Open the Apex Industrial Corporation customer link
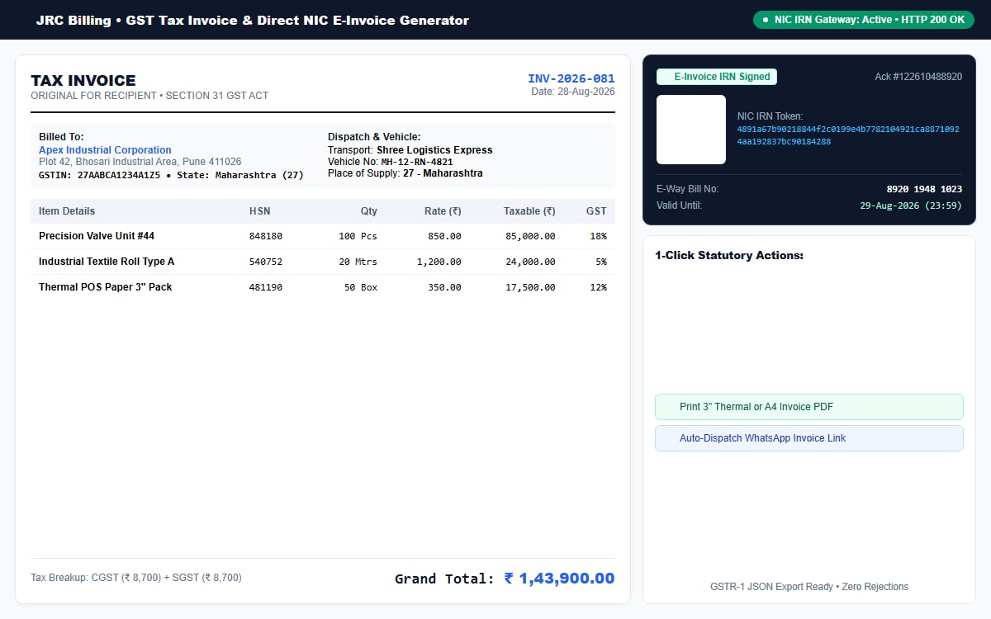This screenshot has width=991, height=619. pyautogui.click(x=105, y=150)
